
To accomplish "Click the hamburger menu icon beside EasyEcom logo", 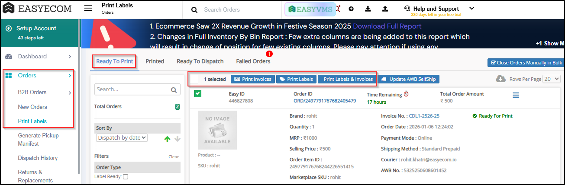I will click(88, 9).
